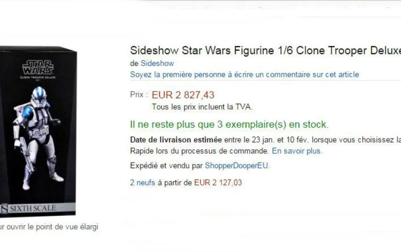Click the Sideshow S emblem beside Sixth Scale

(x=4, y=209)
